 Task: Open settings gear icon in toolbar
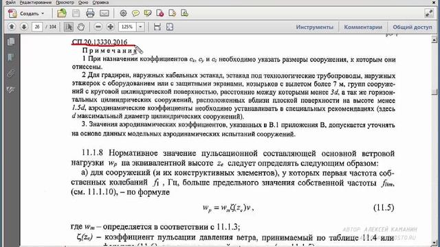(123, 13)
